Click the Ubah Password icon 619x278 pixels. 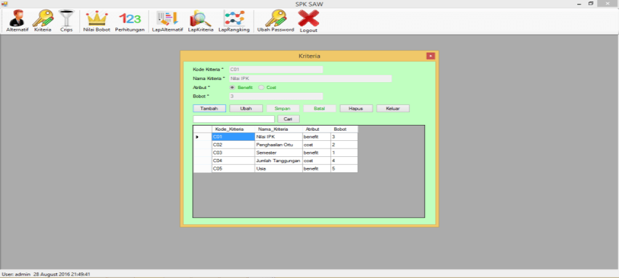[275, 19]
